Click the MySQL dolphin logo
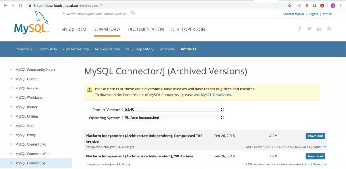Image resolution: width=346 pixels, height=169 pixels. [31, 23]
